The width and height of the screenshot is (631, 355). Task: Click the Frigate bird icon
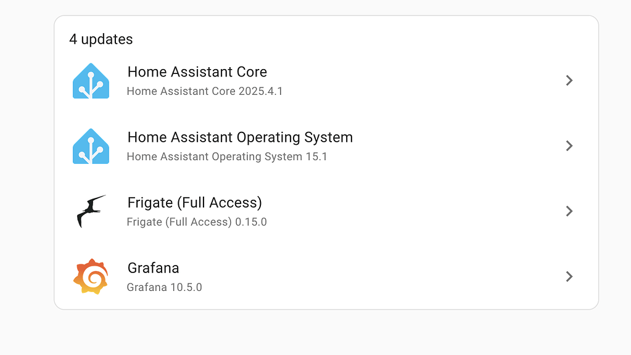pyautogui.click(x=91, y=211)
